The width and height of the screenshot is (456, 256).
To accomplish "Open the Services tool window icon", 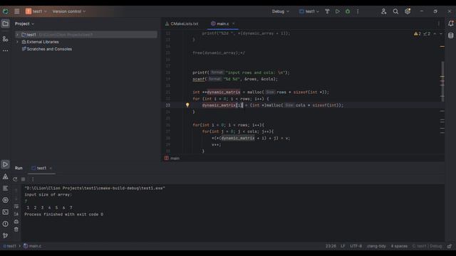I will [x=5, y=201].
